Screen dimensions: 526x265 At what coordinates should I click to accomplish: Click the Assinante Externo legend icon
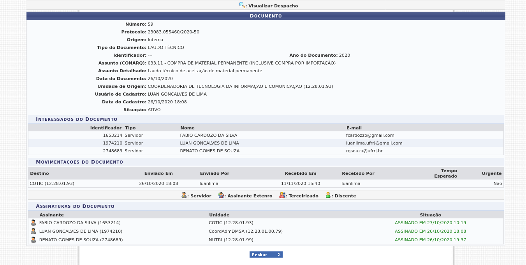tap(221, 195)
